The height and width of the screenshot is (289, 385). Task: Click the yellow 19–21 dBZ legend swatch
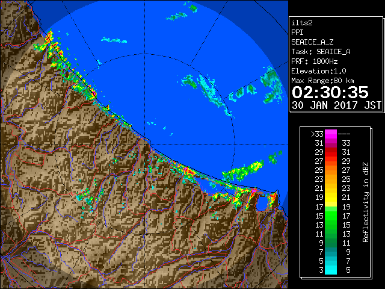pyautogui.click(x=331, y=197)
